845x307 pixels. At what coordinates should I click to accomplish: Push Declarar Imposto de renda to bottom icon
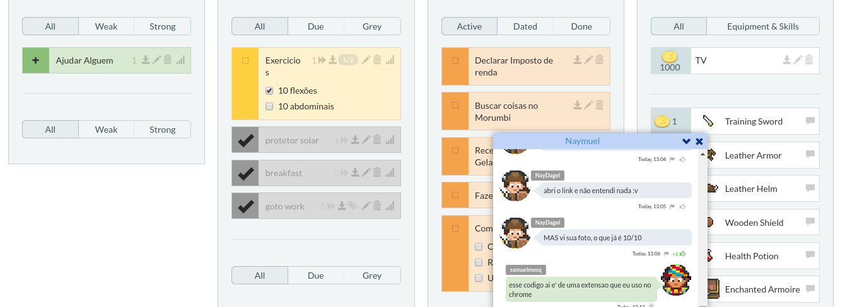577,60
